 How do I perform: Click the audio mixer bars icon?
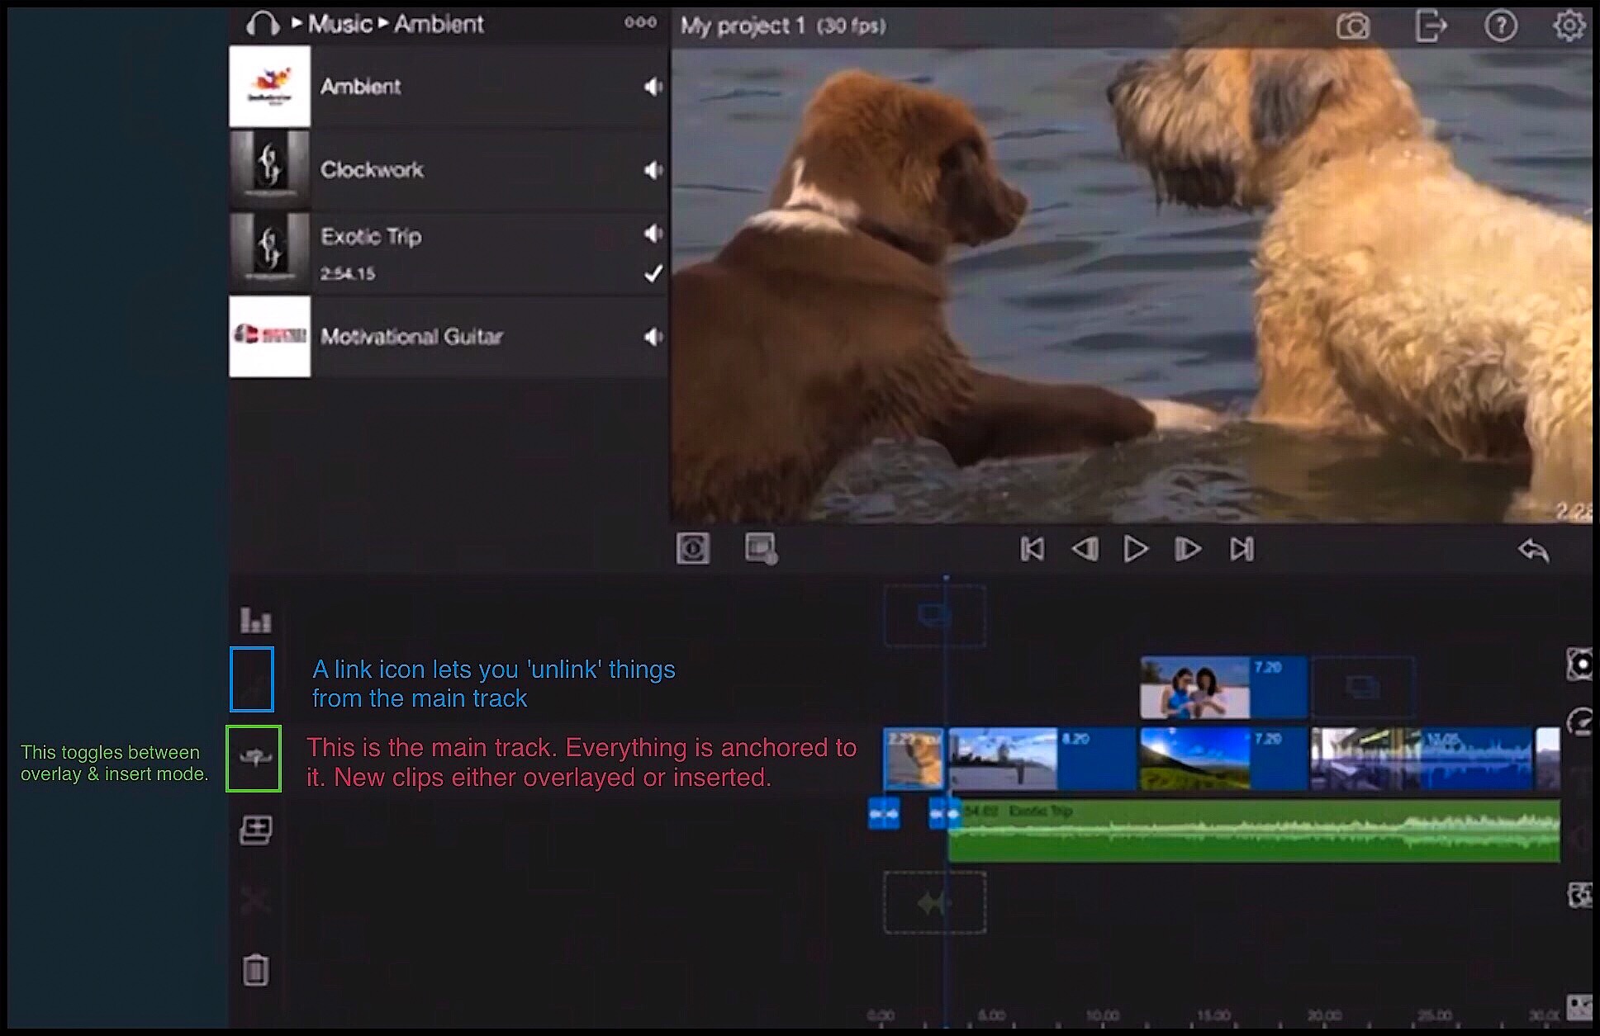point(255,619)
